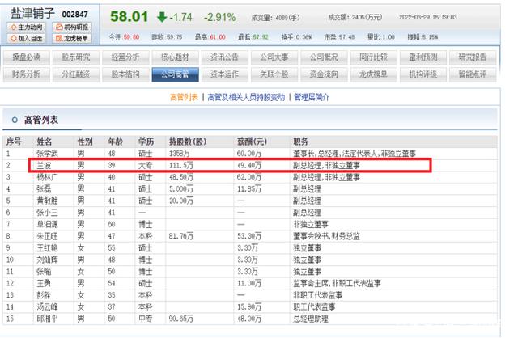Click the 龙虎榜单 icon by stock code
This screenshot has height=338, width=518.
pos(59,38)
